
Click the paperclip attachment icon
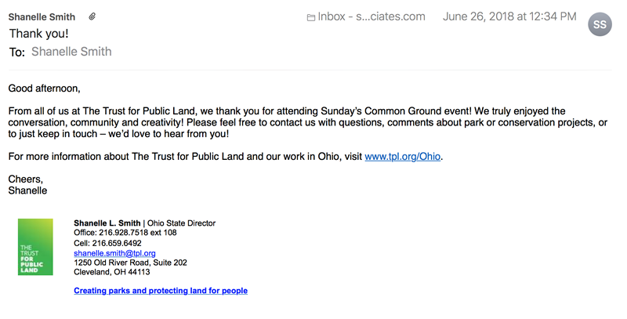(92, 16)
